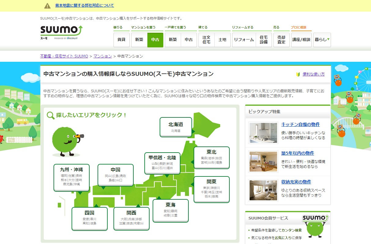Image resolution: width=371 pixels, height=244 pixels.
Task: Click the storage room thumbnail for 収納充実
Action: point(263,190)
